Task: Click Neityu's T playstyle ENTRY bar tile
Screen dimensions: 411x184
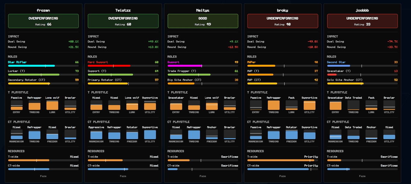Action: [x=176, y=105]
